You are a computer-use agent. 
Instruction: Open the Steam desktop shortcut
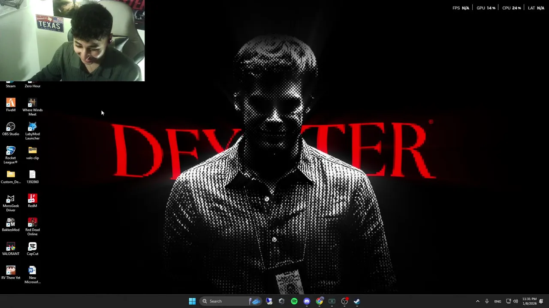pos(11,85)
